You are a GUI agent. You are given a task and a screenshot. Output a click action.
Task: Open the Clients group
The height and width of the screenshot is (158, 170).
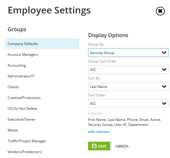click(42, 87)
